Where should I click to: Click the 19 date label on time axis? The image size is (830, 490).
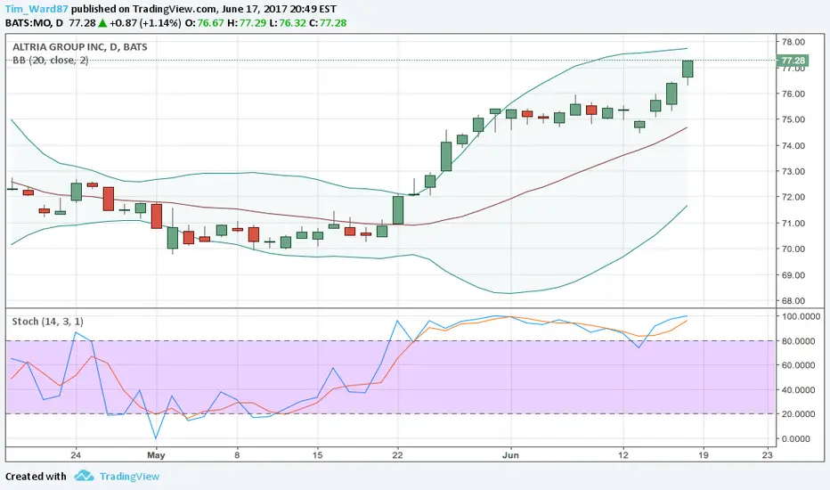tap(703, 454)
